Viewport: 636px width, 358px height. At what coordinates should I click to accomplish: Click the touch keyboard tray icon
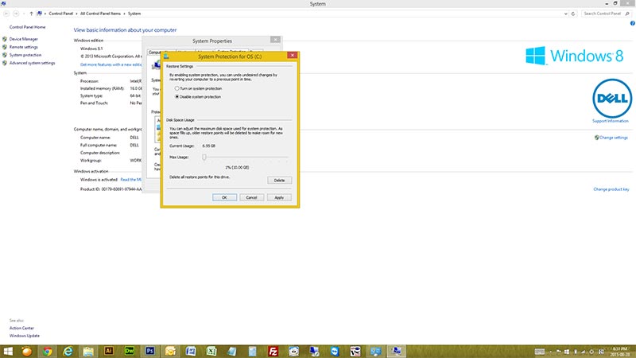[540, 352]
